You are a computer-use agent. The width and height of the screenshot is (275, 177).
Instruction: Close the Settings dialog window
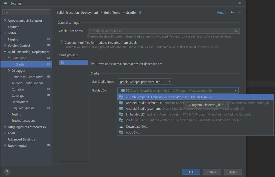tap(240, 3)
